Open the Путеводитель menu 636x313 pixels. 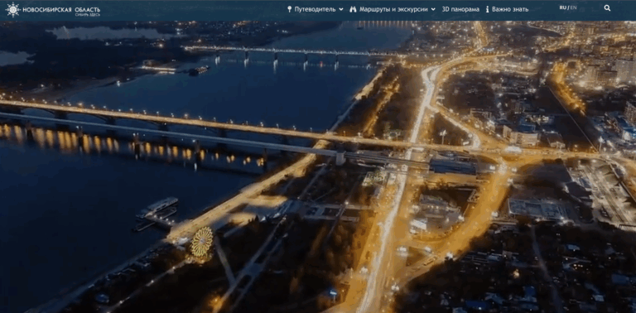(316, 9)
